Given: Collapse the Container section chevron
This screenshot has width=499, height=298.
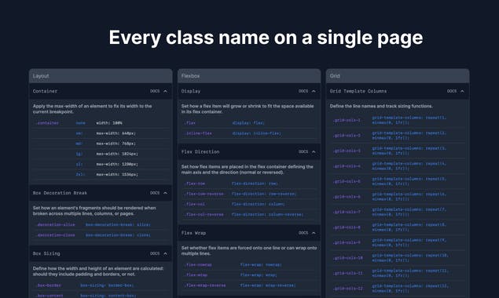Looking at the screenshot, I should 166,91.
